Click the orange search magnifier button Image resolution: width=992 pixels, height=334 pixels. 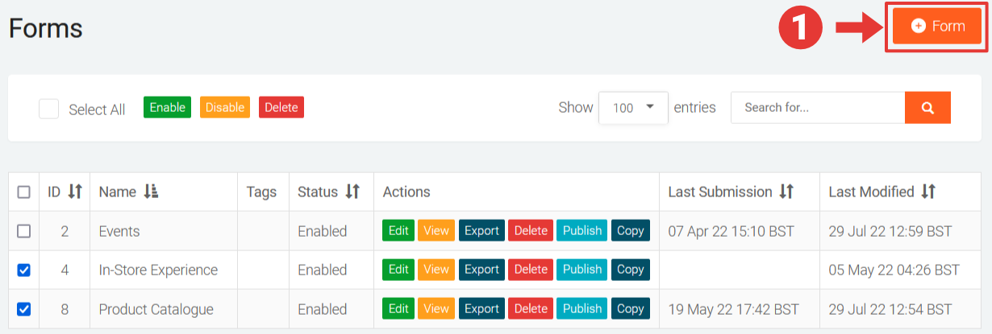tap(927, 108)
